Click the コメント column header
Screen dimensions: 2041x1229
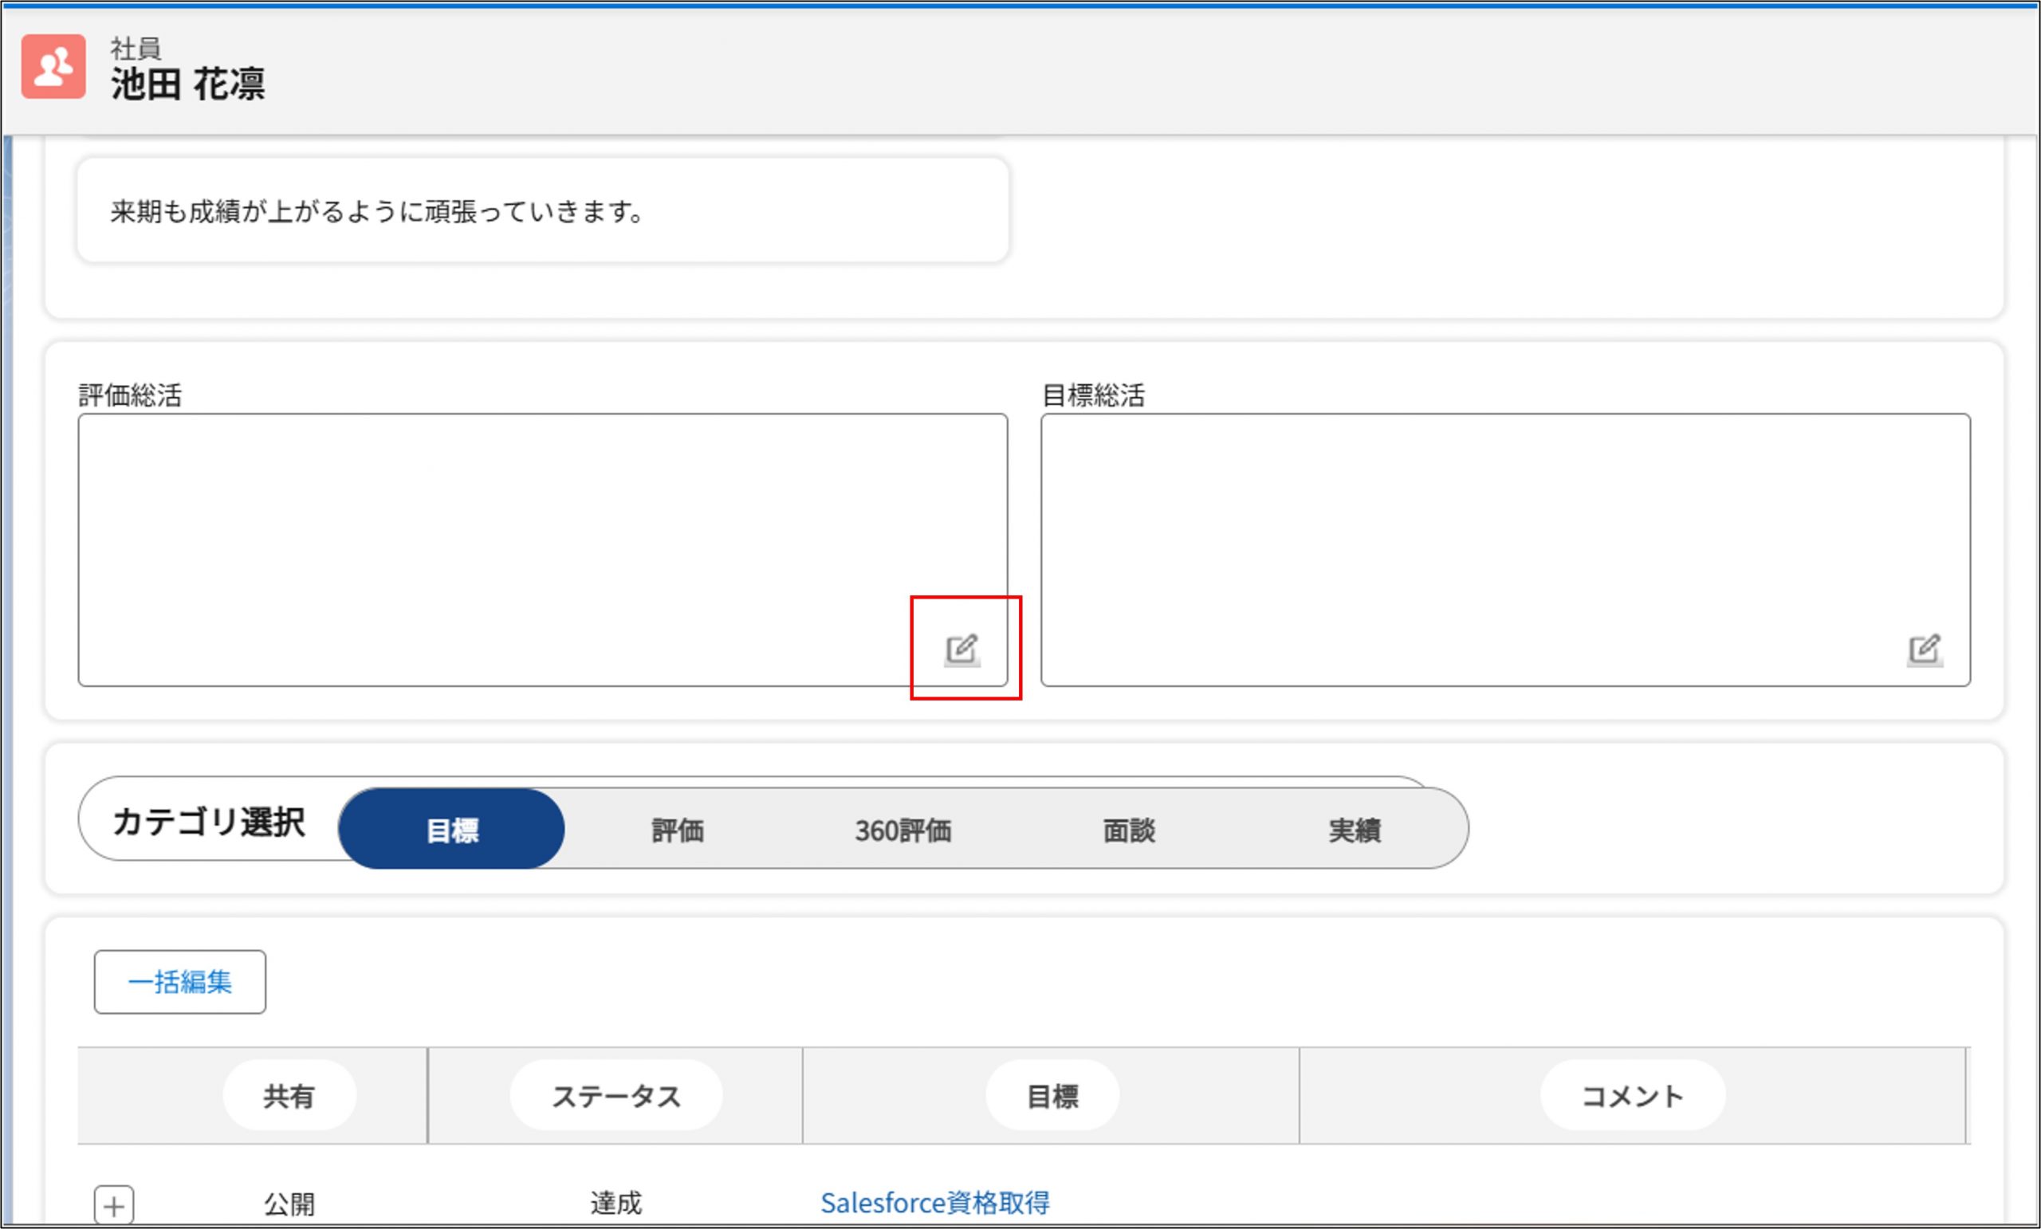(x=1632, y=1097)
